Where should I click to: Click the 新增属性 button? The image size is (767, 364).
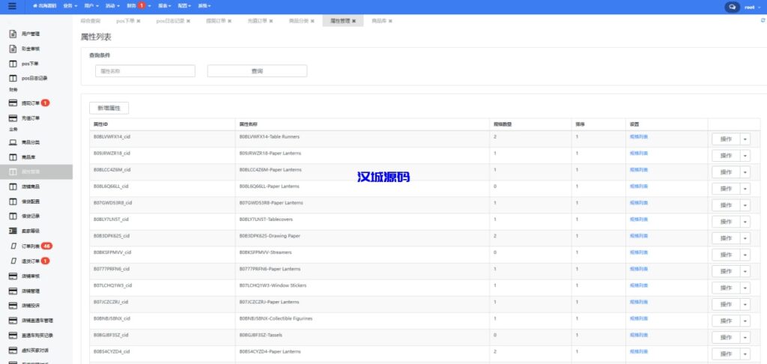[114, 109]
